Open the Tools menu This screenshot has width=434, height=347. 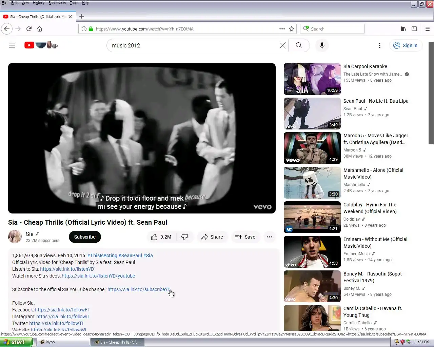[74, 3]
